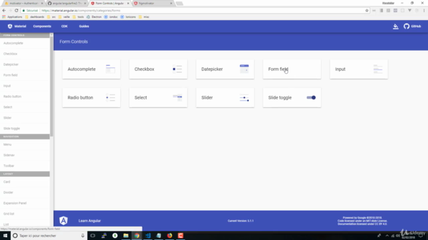Open the Components menu item

pyautogui.click(x=42, y=27)
